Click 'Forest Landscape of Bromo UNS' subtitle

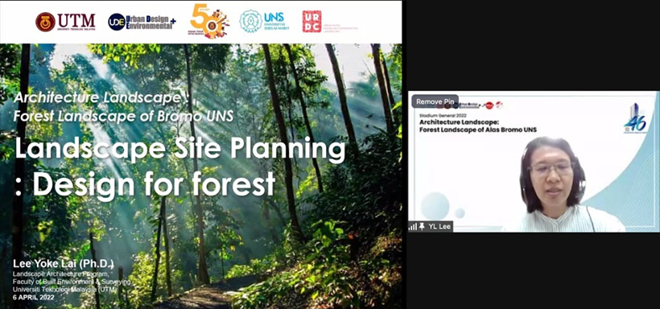pyautogui.click(x=123, y=116)
